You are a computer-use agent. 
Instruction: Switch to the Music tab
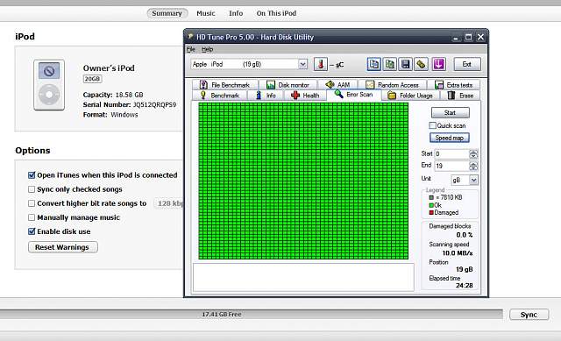click(x=206, y=13)
